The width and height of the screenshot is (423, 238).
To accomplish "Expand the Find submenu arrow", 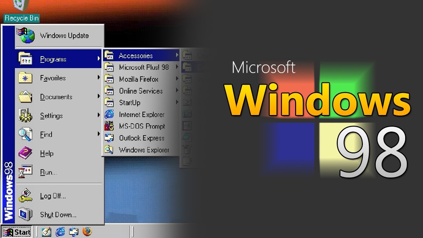I will click(x=98, y=134).
